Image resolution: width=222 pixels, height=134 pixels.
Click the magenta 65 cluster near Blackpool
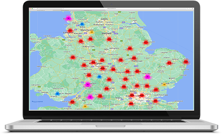pos(68,18)
